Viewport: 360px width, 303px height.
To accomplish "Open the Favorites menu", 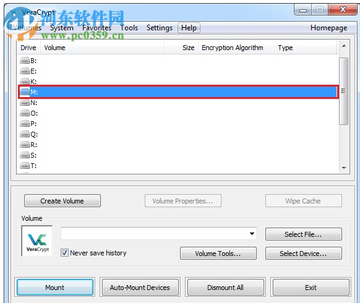I will 96,28.
